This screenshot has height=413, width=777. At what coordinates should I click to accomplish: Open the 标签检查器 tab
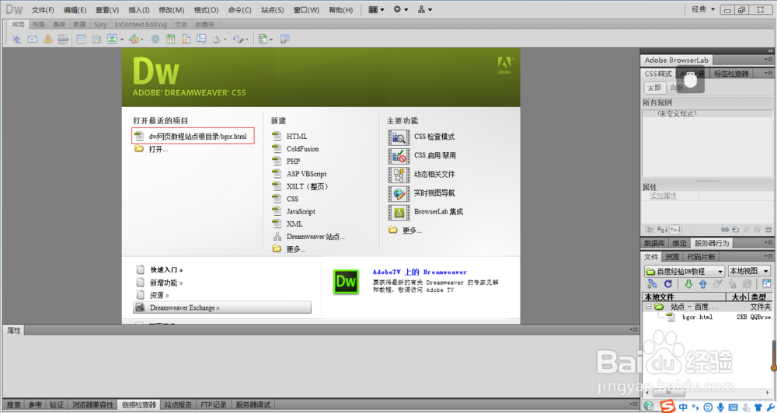tap(731, 74)
